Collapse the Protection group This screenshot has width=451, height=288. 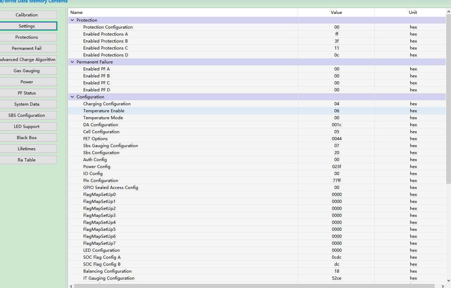tap(72, 20)
